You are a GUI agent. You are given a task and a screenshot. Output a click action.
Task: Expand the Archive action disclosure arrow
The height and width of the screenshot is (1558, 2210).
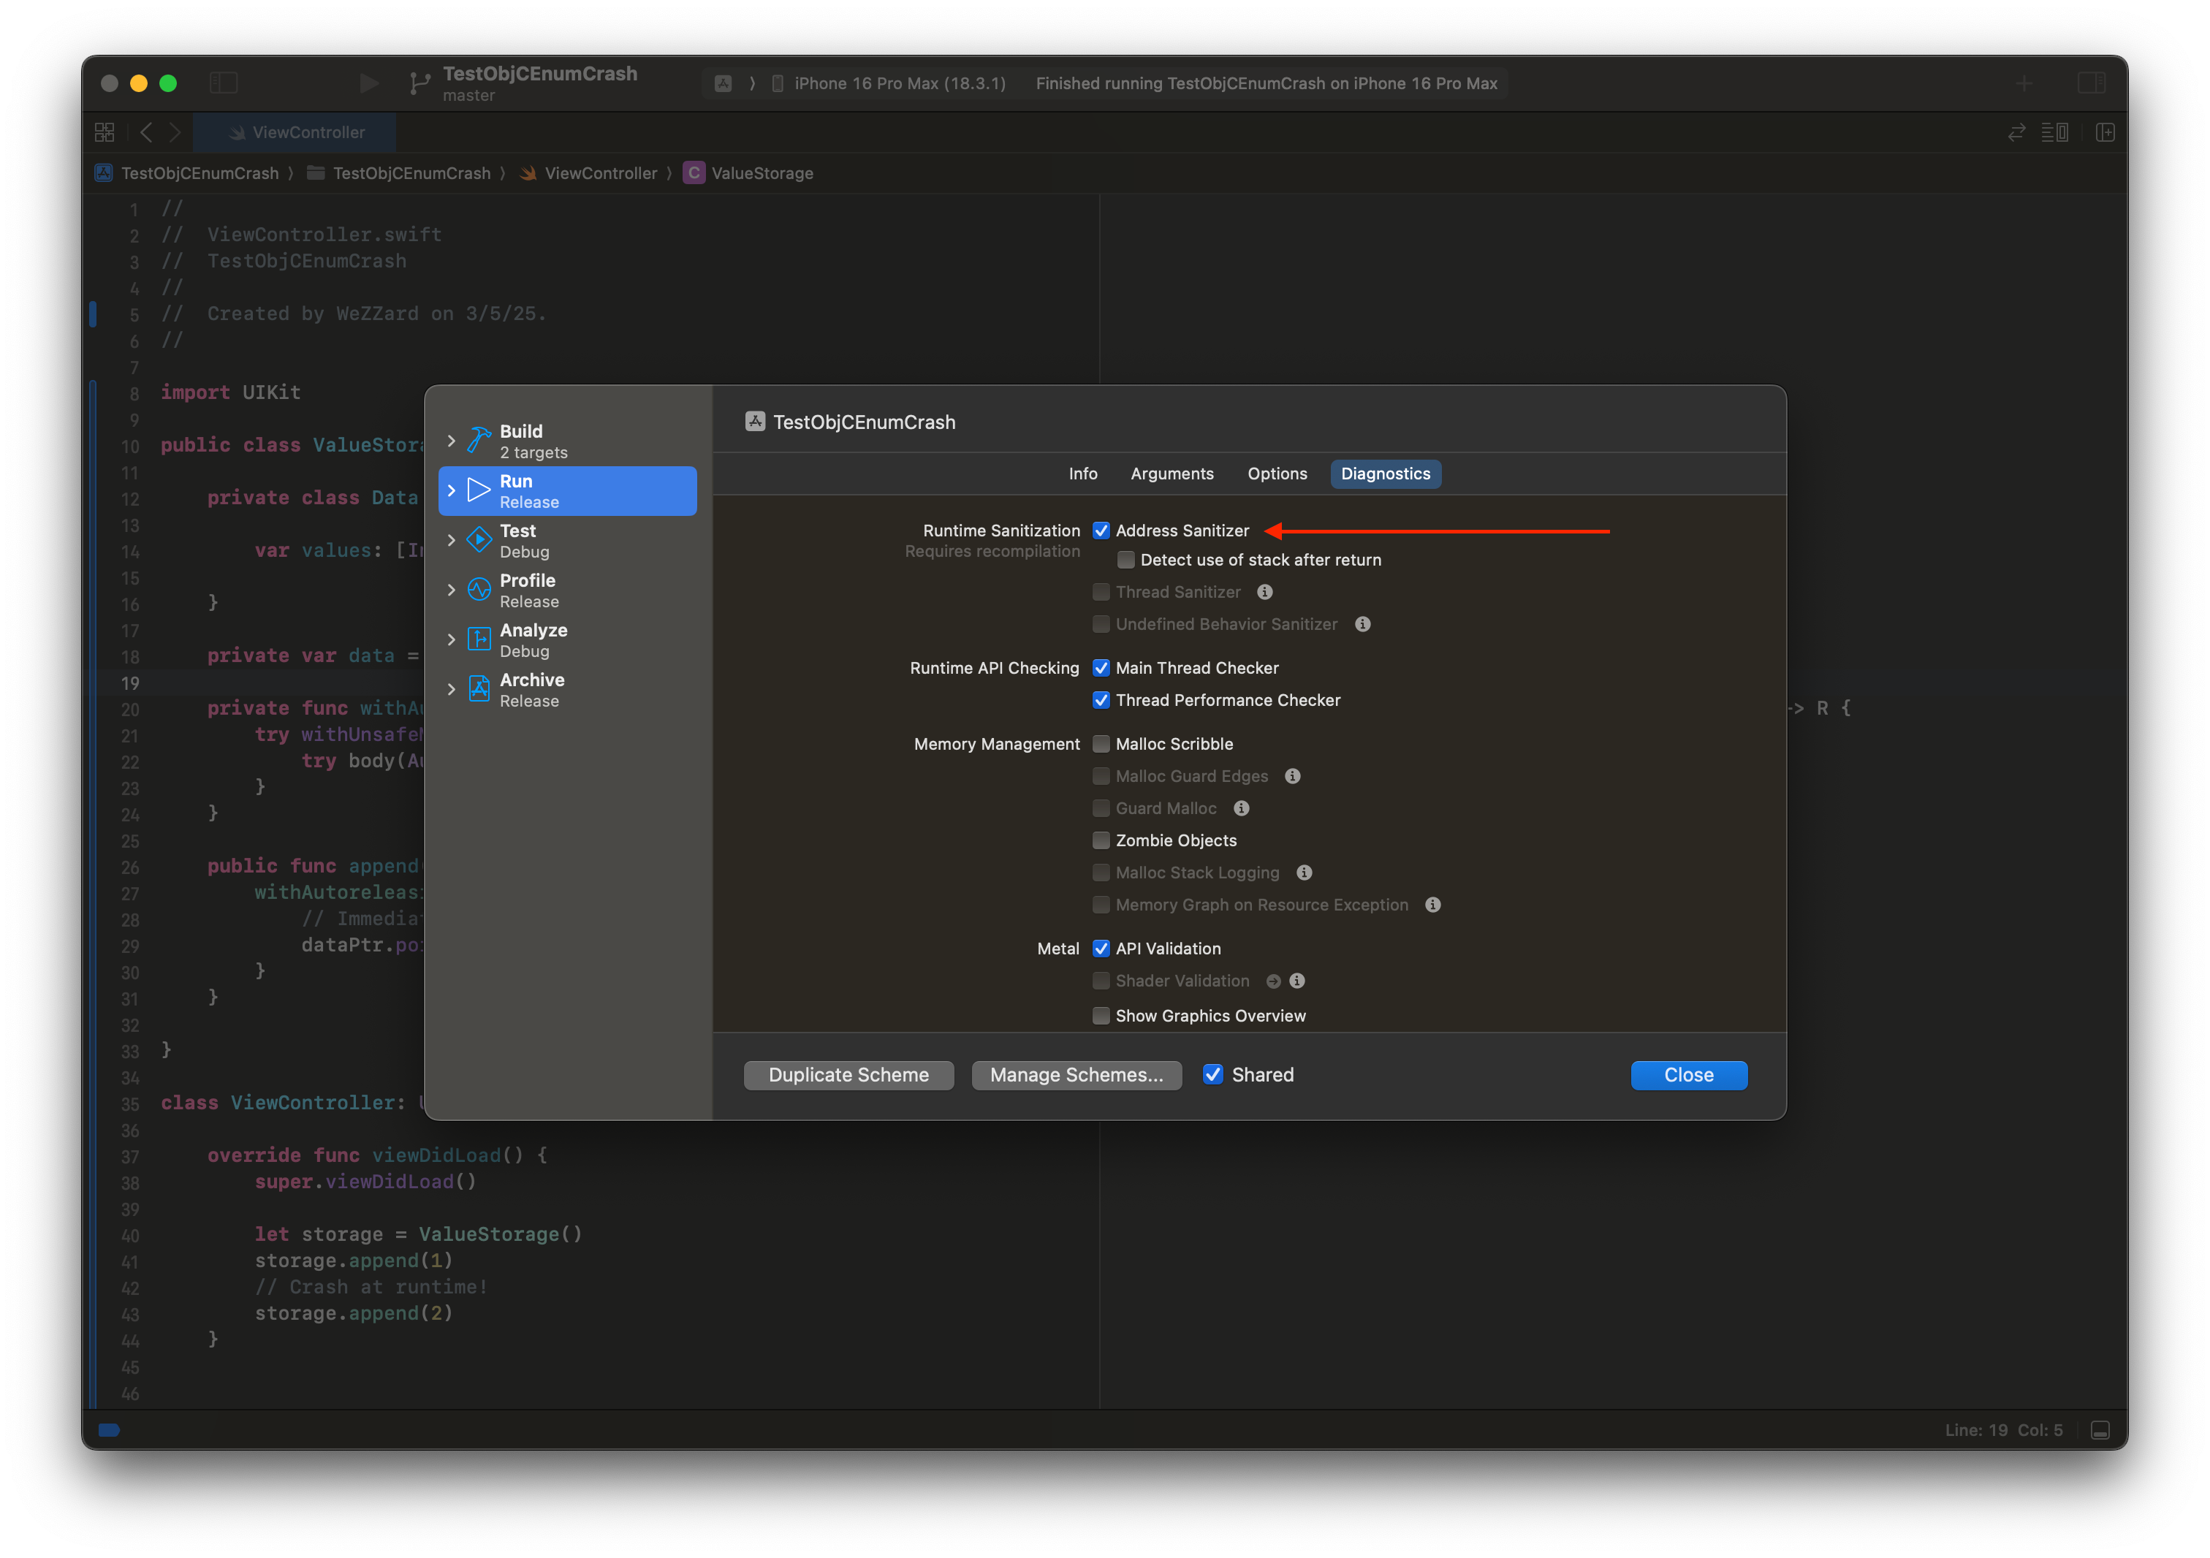coord(452,689)
